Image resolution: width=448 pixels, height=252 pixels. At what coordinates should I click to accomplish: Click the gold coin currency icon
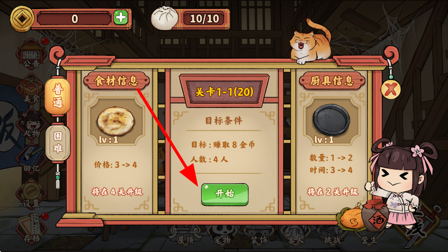[x=22, y=18]
